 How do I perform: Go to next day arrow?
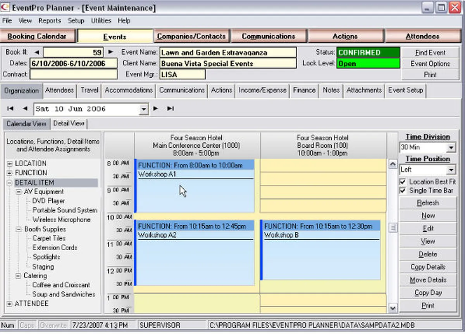click(156, 109)
